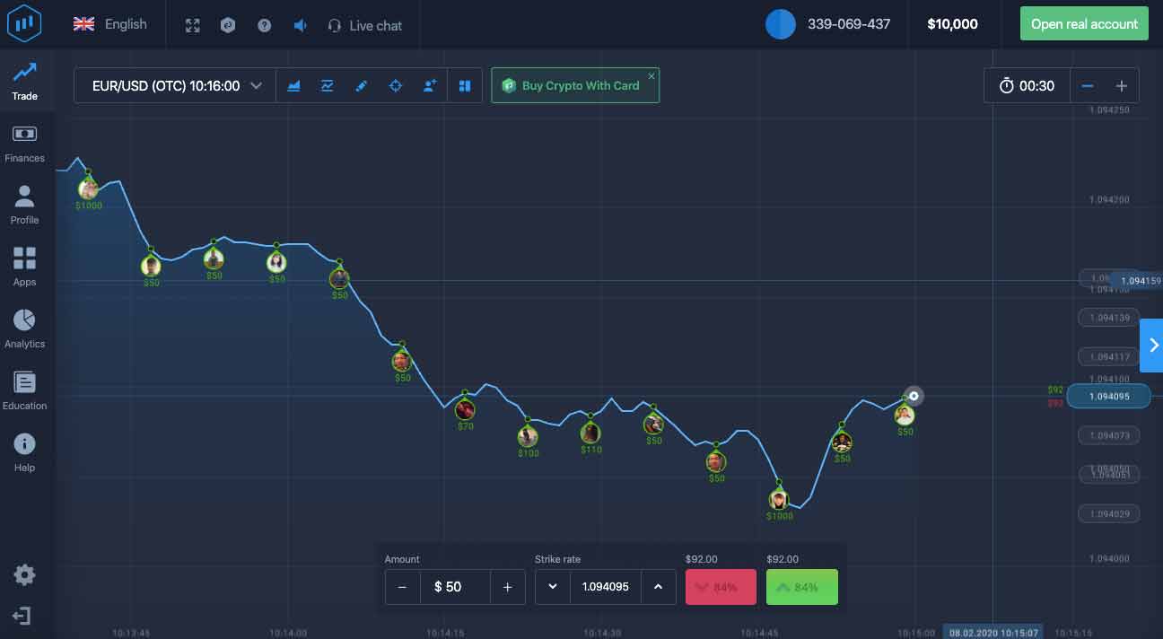Image resolution: width=1163 pixels, height=639 pixels.
Task: Click the multi-chart grid layout icon
Action: (464, 85)
